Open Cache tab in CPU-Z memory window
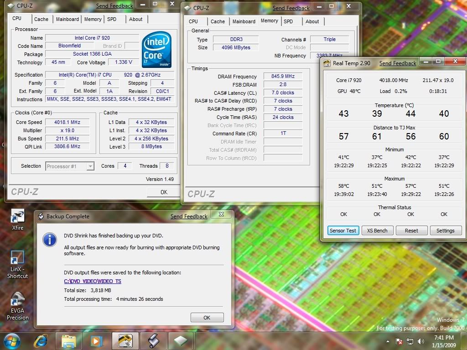 pos(218,21)
